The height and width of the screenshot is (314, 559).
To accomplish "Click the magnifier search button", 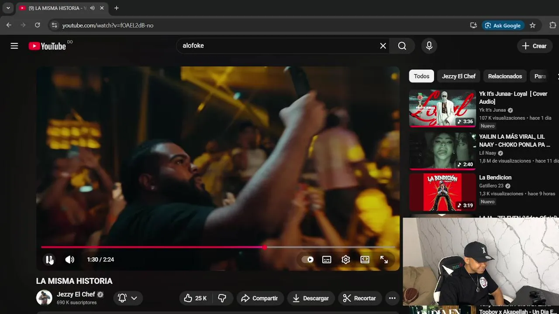I will tap(402, 46).
